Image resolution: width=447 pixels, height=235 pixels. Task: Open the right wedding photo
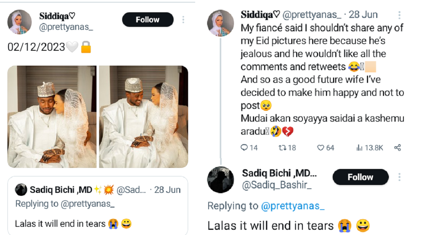click(x=143, y=117)
